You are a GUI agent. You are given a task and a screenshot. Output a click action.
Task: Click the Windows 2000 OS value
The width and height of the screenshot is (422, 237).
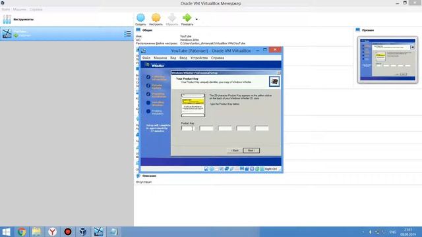tap(189, 39)
